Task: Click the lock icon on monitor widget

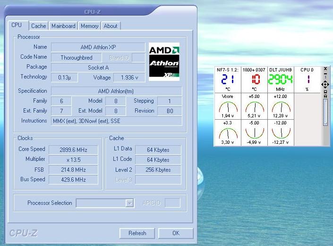Action: pos(325,96)
